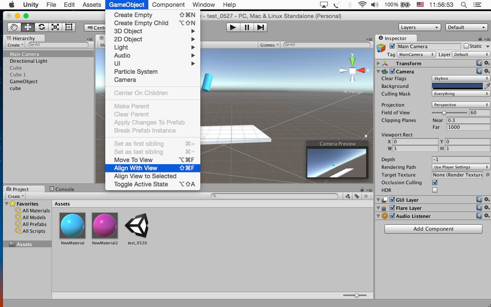Image resolution: width=491 pixels, height=307 pixels.
Task: Collapse the Favorites tree in Project
Action: (x=7, y=204)
